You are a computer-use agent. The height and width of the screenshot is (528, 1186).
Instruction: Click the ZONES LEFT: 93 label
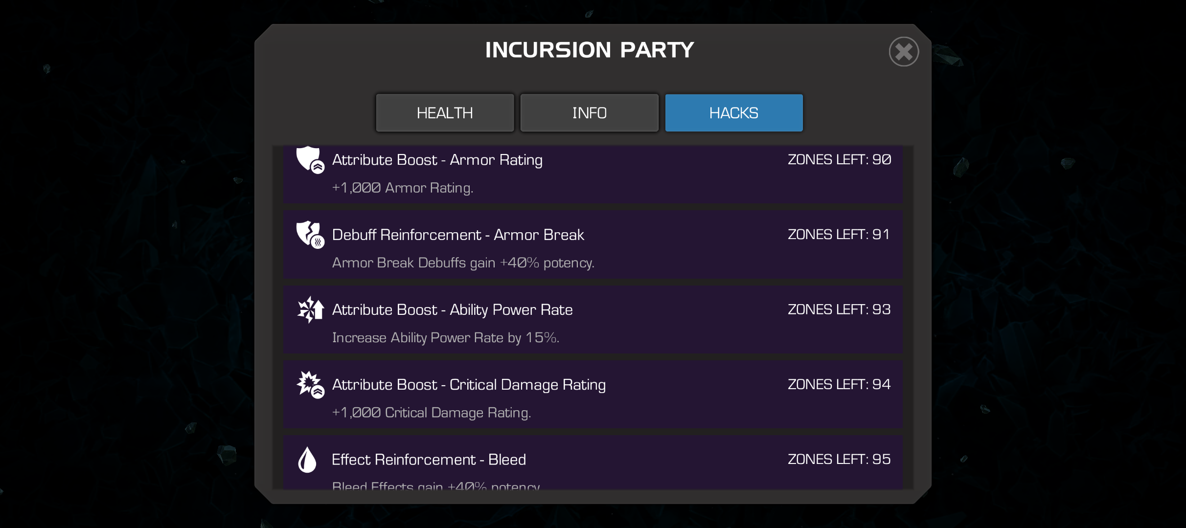pos(839,309)
